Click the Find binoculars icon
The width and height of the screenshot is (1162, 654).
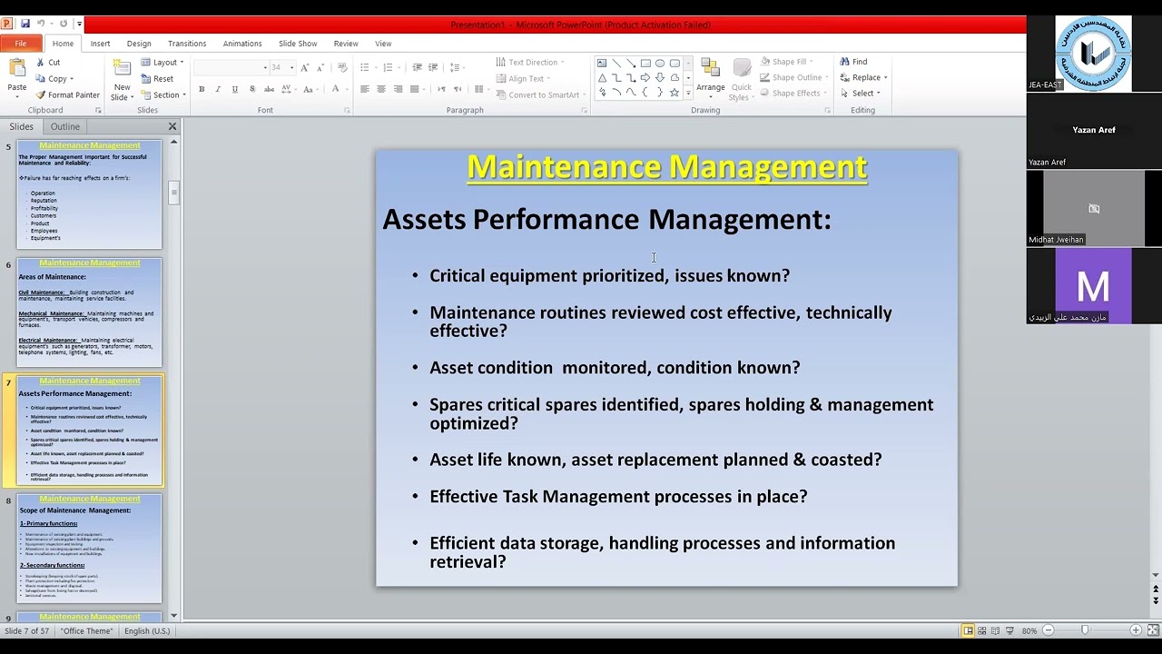coord(844,62)
